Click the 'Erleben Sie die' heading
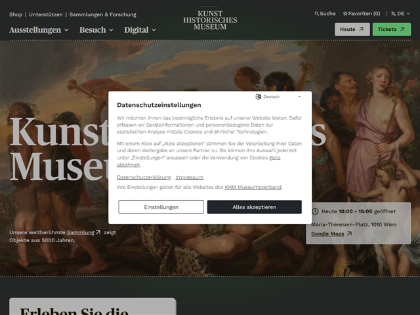Screen dimensions: 420x315 tap(74, 312)
